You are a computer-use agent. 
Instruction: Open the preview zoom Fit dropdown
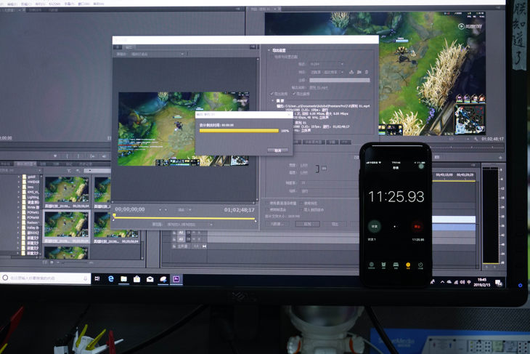184,210
